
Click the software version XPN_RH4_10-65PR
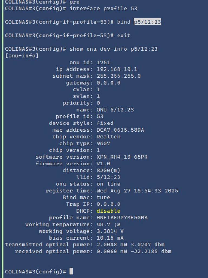tap(122, 157)
